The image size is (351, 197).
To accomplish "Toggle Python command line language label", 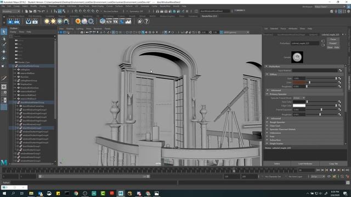I will click(6, 183).
